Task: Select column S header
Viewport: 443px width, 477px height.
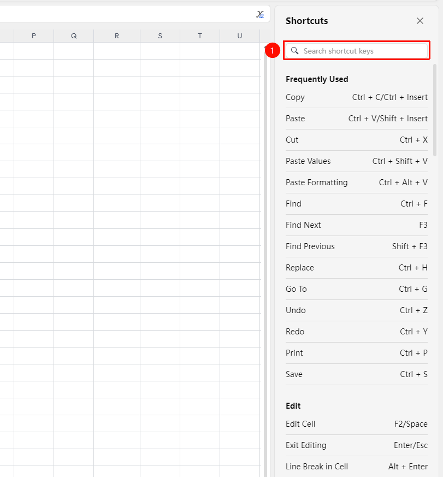Action: click(x=160, y=36)
